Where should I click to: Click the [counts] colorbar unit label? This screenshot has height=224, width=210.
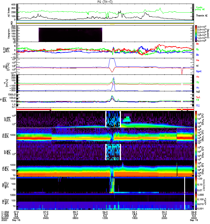point(208,34)
